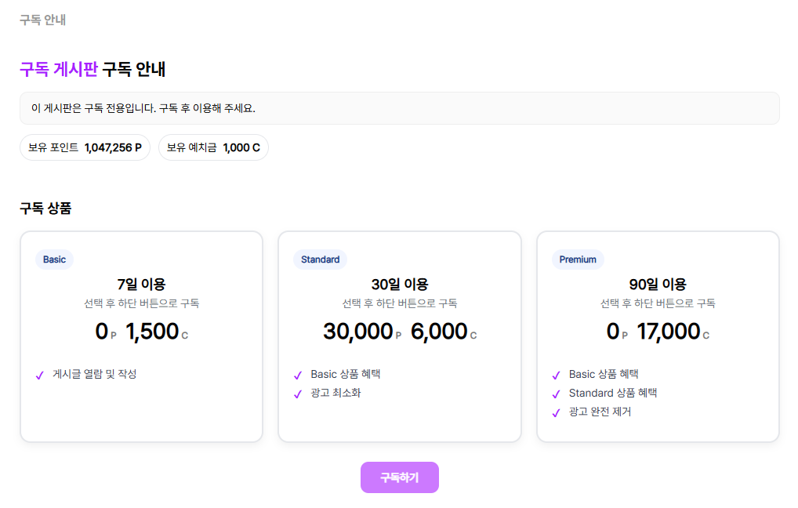Click the 보유 예치금 balance chip
Image resolution: width=798 pixels, height=508 pixels.
pos(213,147)
